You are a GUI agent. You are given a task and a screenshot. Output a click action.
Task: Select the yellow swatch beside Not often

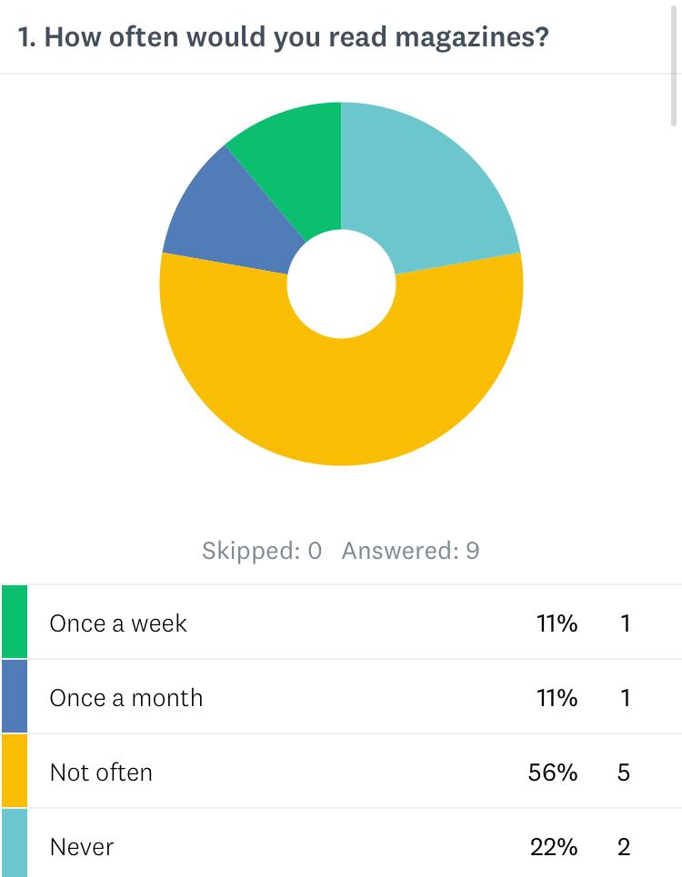point(15,772)
